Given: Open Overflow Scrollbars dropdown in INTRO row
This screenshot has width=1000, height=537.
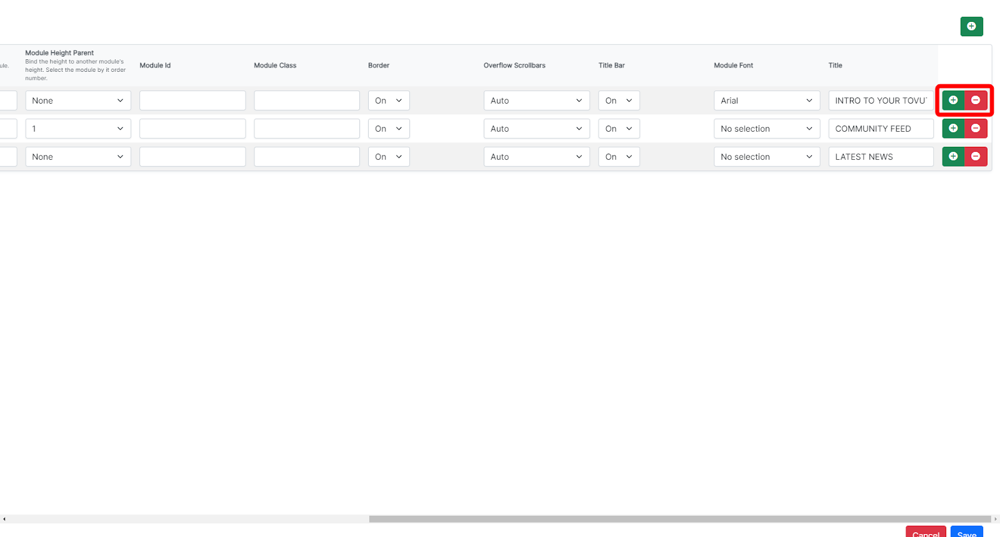Looking at the screenshot, I should (x=537, y=101).
